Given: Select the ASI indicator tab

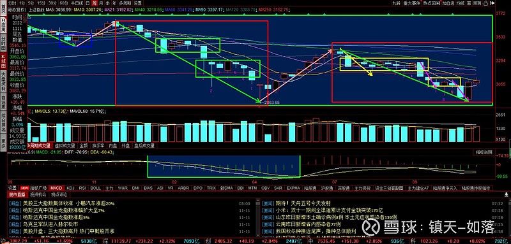Looking at the screenshot, I should point(160,188).
